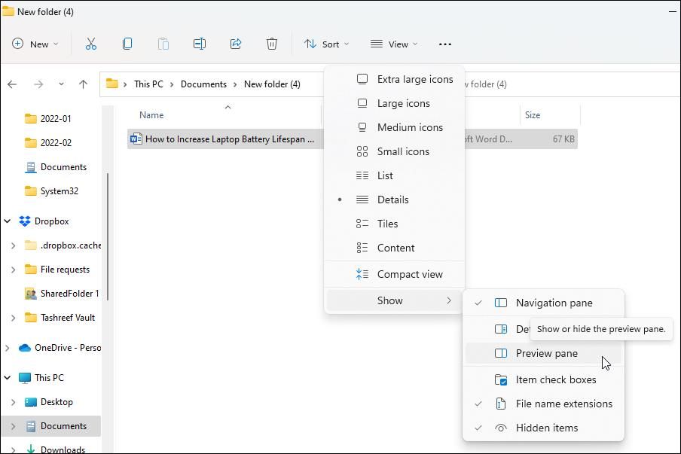
Task: Open the View dropdown
Action: point(394,44)
